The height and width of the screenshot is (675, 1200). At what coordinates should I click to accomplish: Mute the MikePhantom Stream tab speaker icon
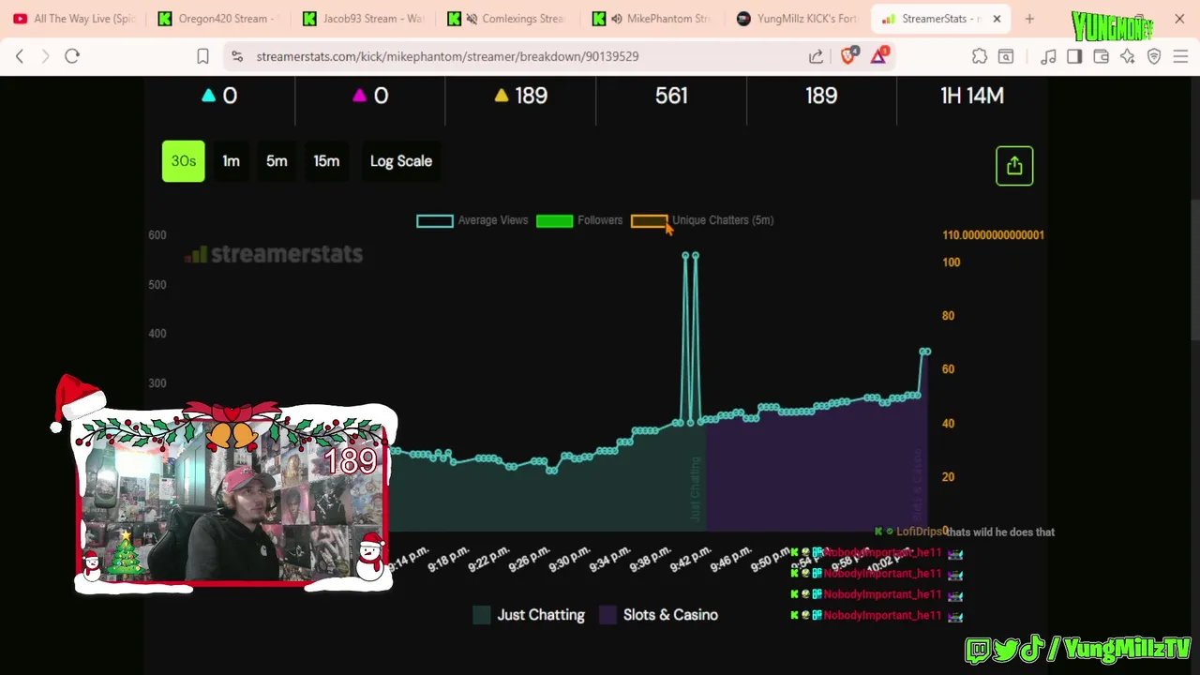617,19
